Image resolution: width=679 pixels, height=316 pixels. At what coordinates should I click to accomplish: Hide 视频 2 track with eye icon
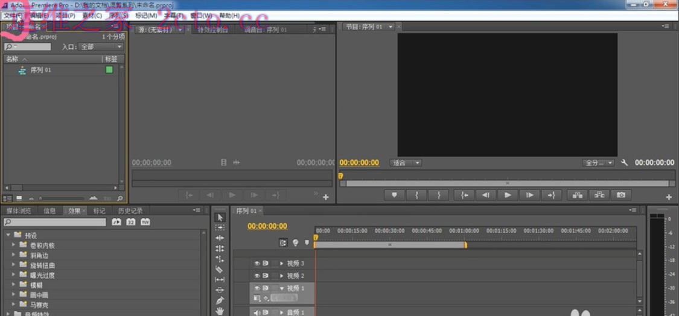coord(257,276)
